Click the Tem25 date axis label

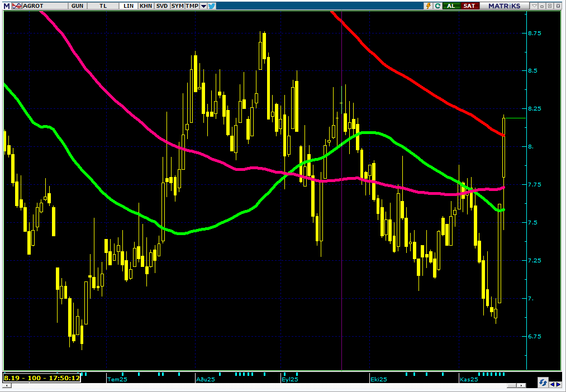click(118, 379)
